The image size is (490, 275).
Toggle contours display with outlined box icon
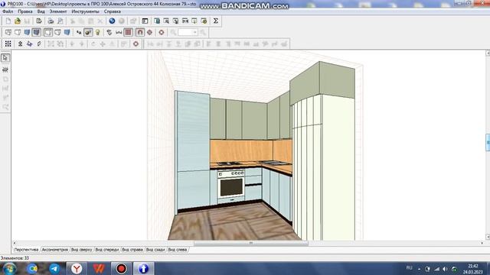point(48,32)
